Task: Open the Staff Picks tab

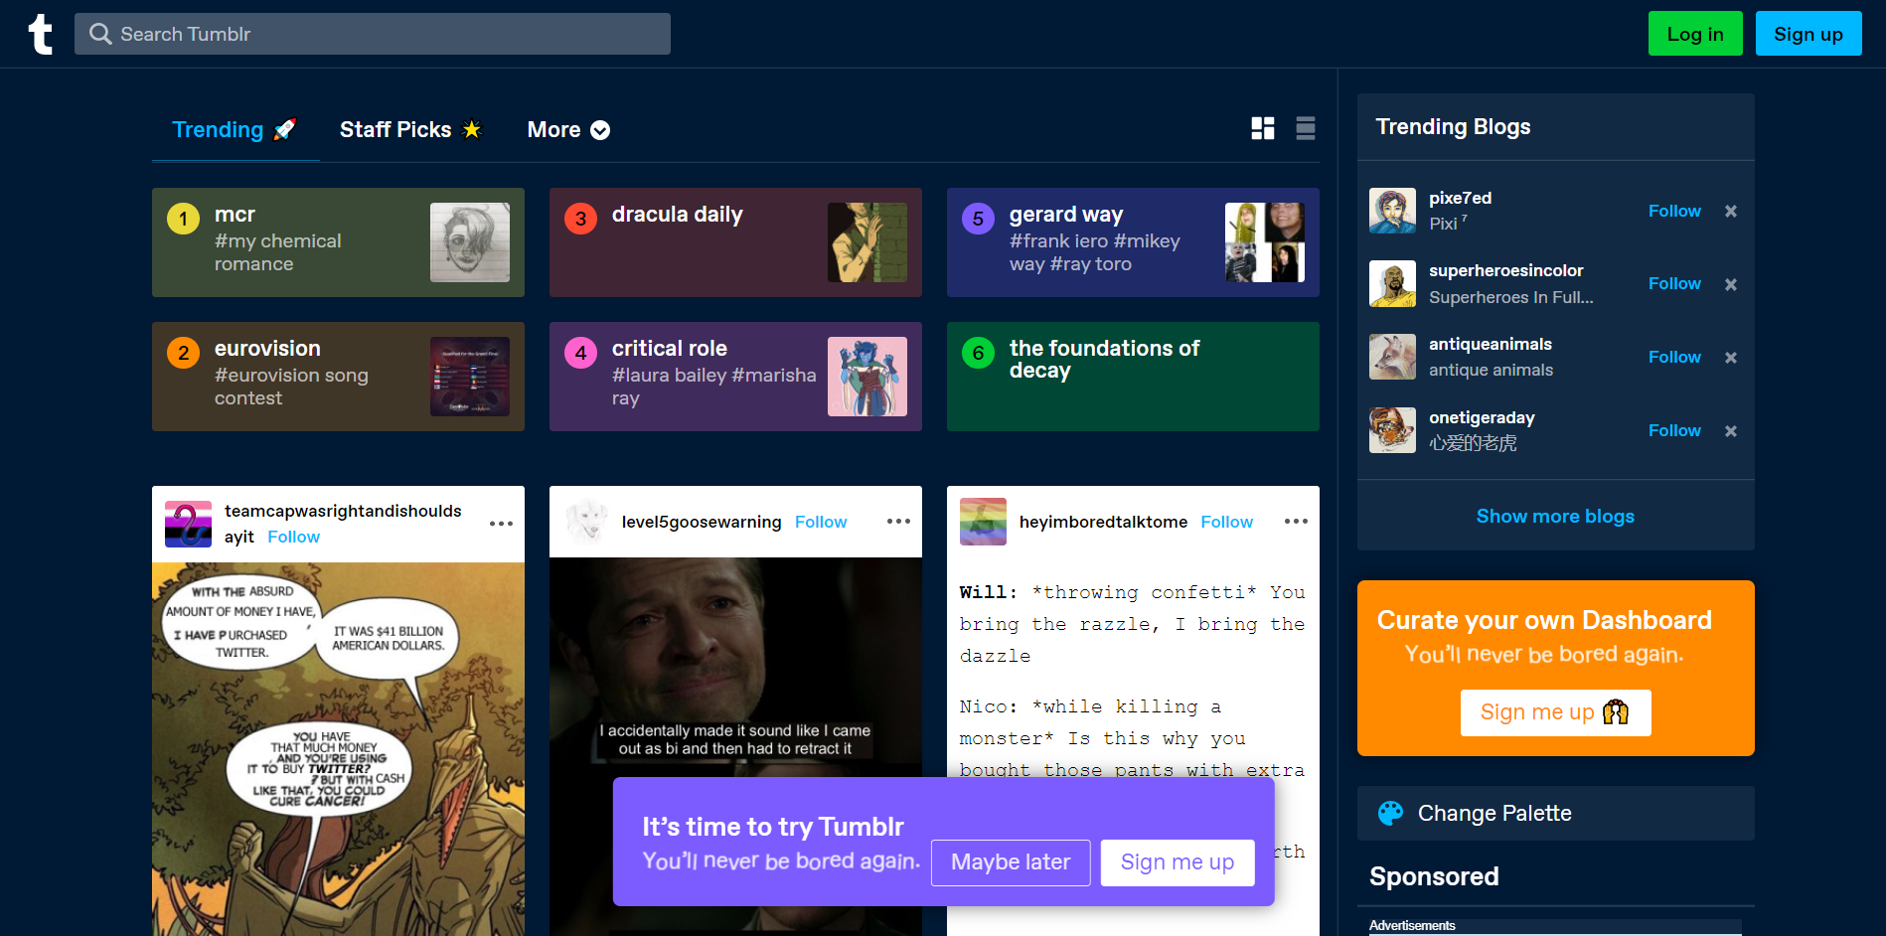Action: coord(410,130)
